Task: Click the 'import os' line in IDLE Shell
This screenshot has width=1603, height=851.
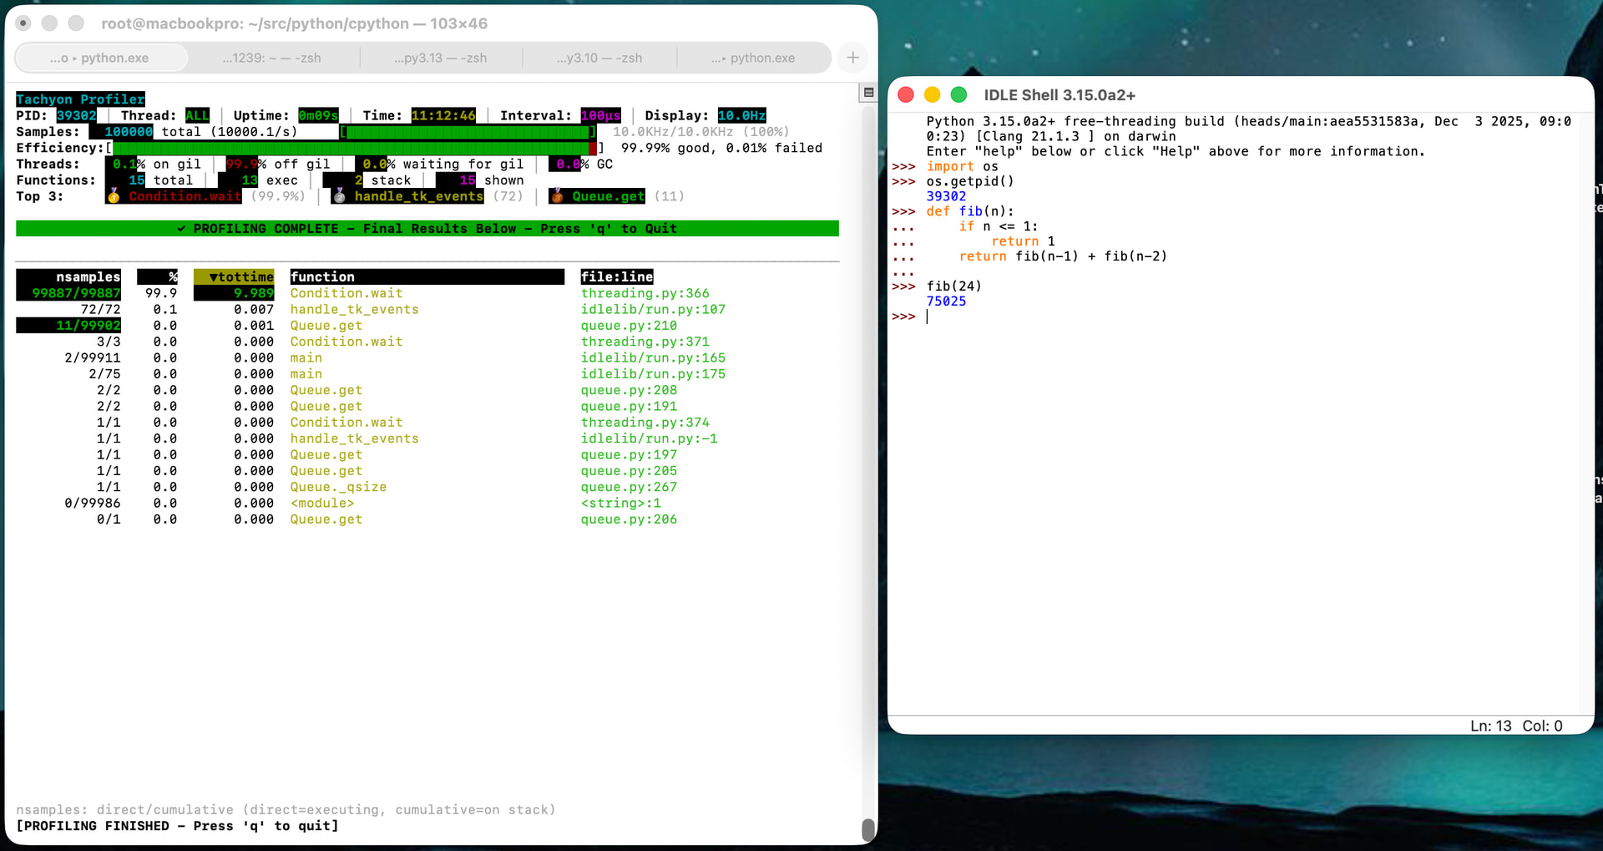Action: pos(962,166)
